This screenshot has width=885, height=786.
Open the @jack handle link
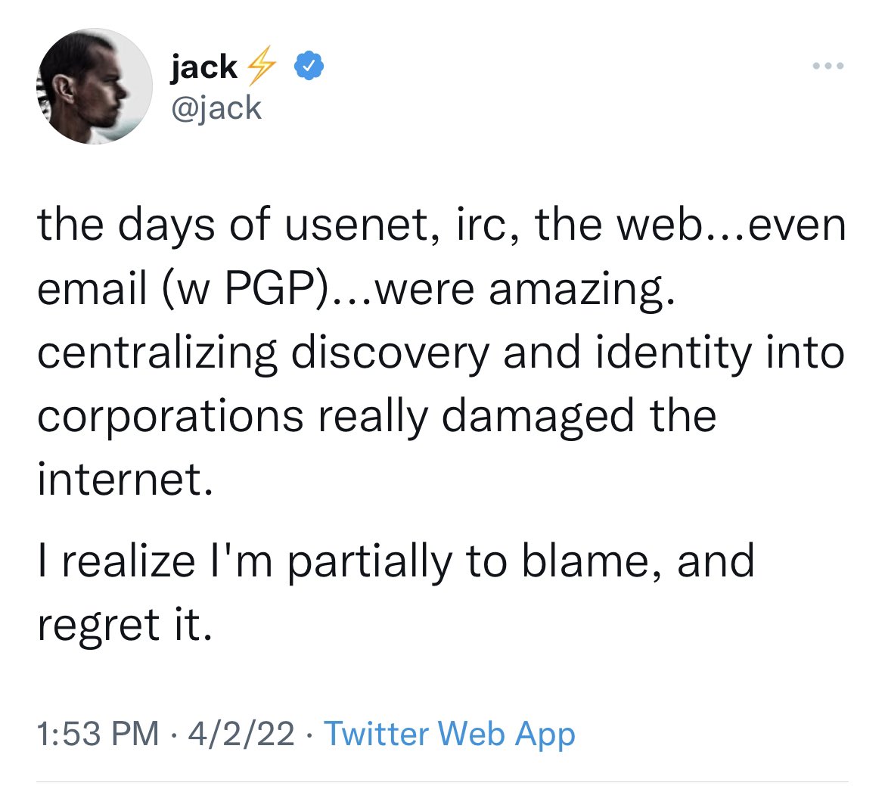(216, 108)
